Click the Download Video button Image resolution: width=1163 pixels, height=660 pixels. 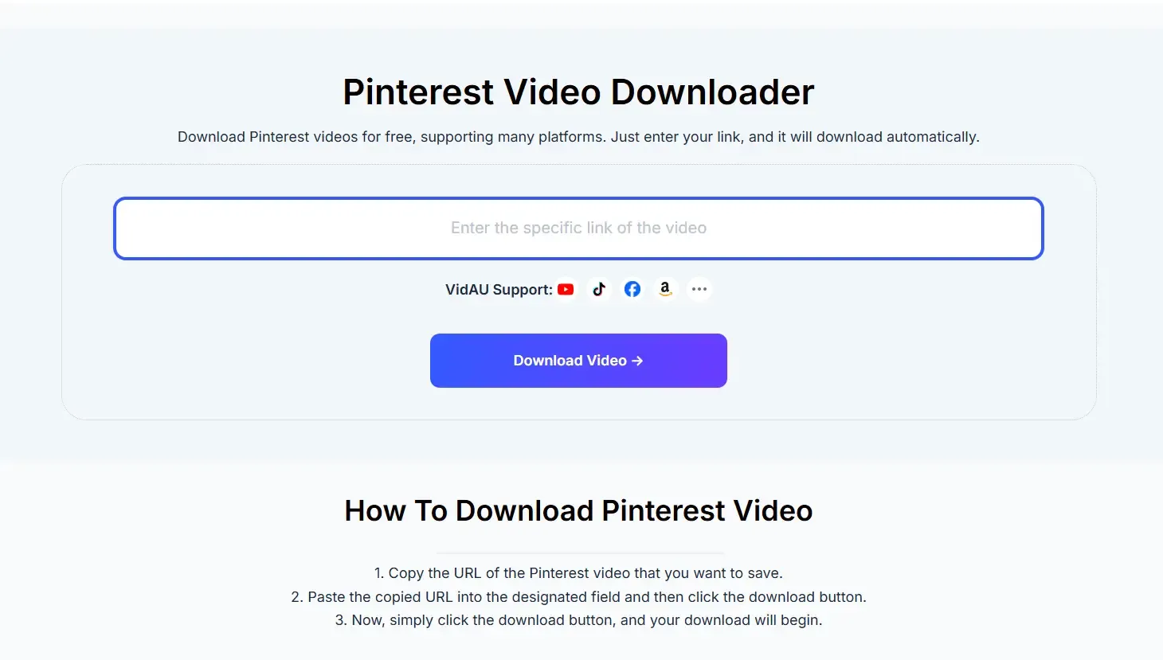(x=578, y=361)
